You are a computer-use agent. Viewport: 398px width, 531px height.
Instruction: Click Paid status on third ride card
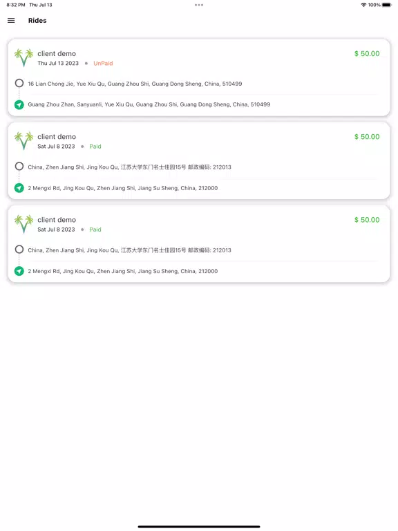click(95, 230)
